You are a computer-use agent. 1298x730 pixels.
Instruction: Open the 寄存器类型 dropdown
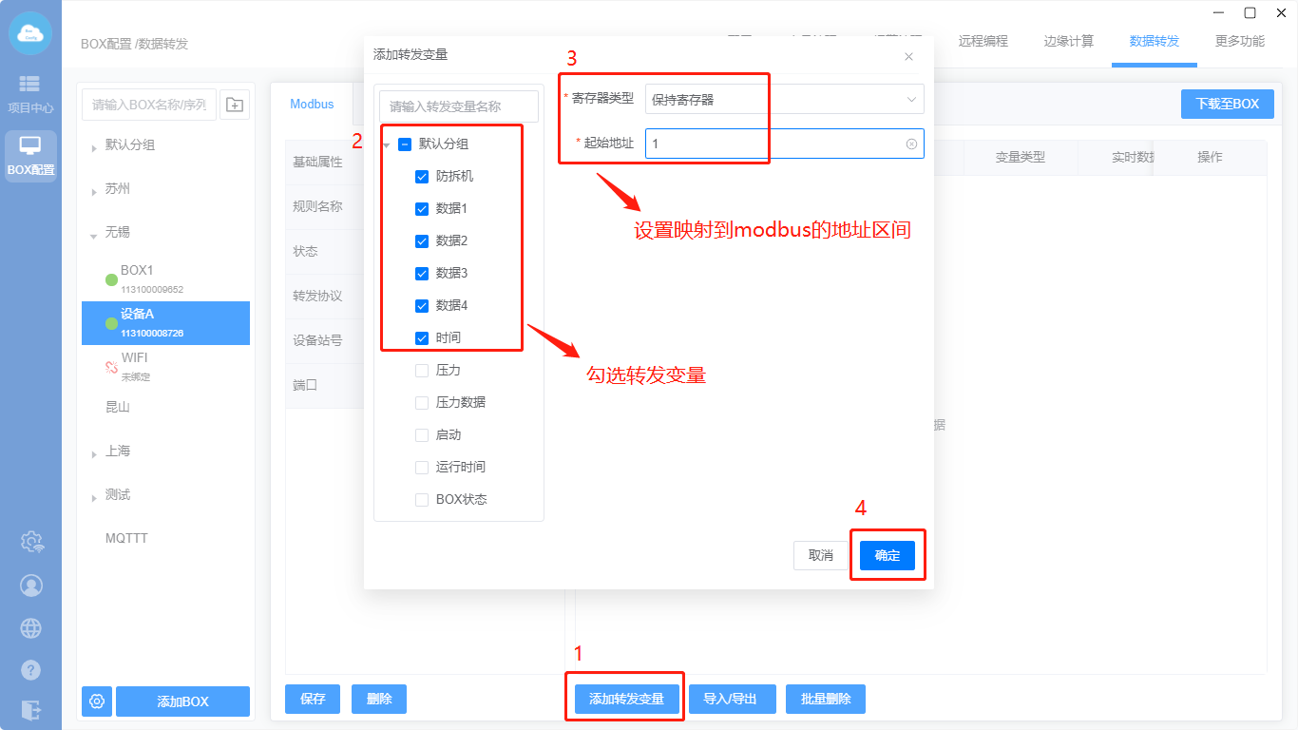click(x=784, y=99)
